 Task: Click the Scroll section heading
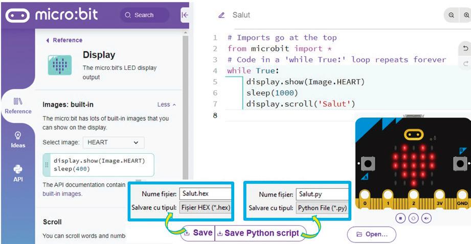click(52, 222)
